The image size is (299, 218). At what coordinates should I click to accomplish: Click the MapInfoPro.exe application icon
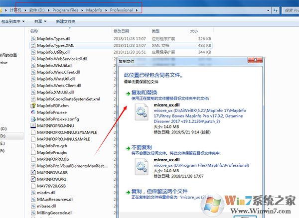click(33, 112)
